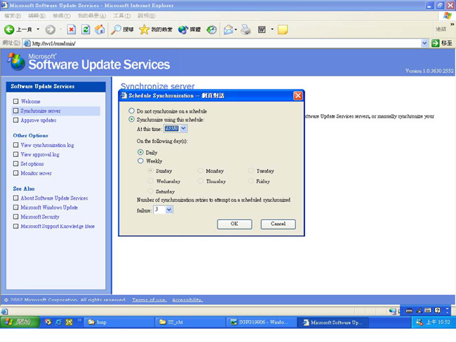Click the Refresh page icon
Image resolution: width=456 pixels, height=342 pixels.
tap(86, 29)
